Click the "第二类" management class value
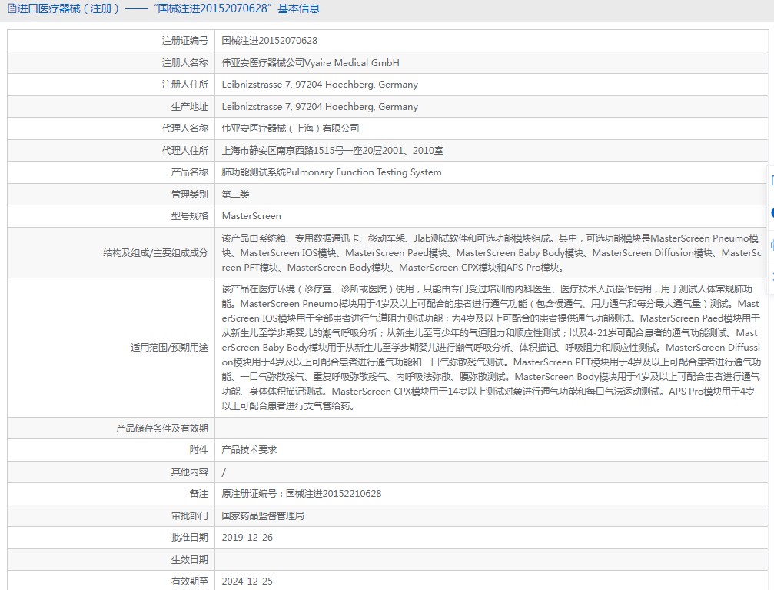 click(x=235, y=194)
